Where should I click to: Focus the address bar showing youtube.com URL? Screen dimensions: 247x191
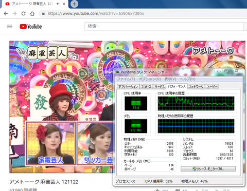143,13
